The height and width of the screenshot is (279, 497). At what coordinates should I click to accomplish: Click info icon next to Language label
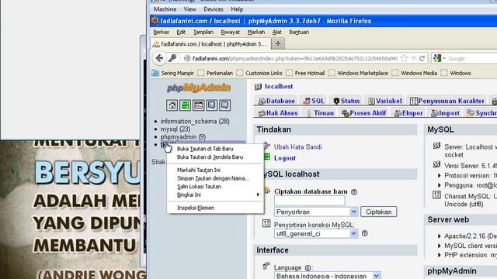pyautogui.click(x=308, y=268)
